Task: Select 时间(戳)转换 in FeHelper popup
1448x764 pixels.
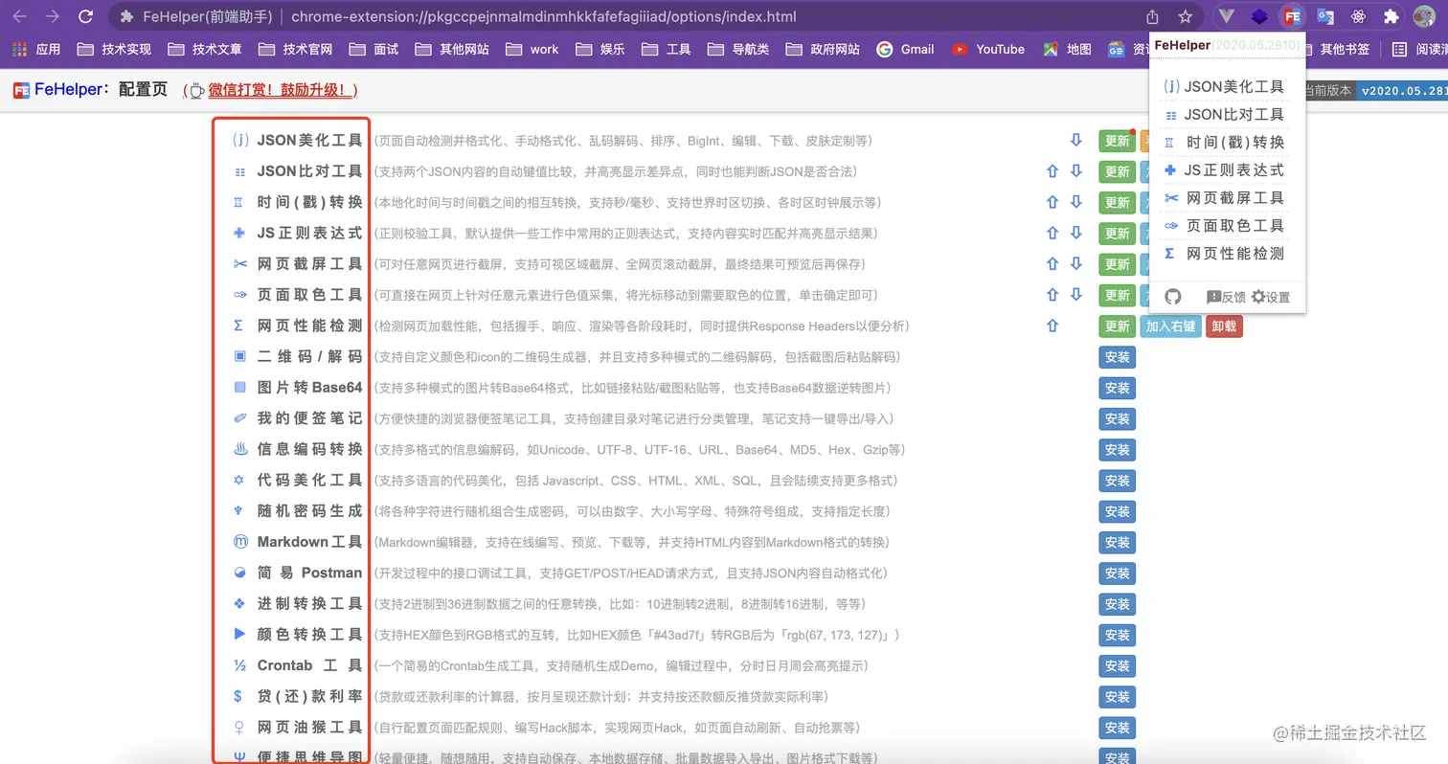Action: point(1224,143)
